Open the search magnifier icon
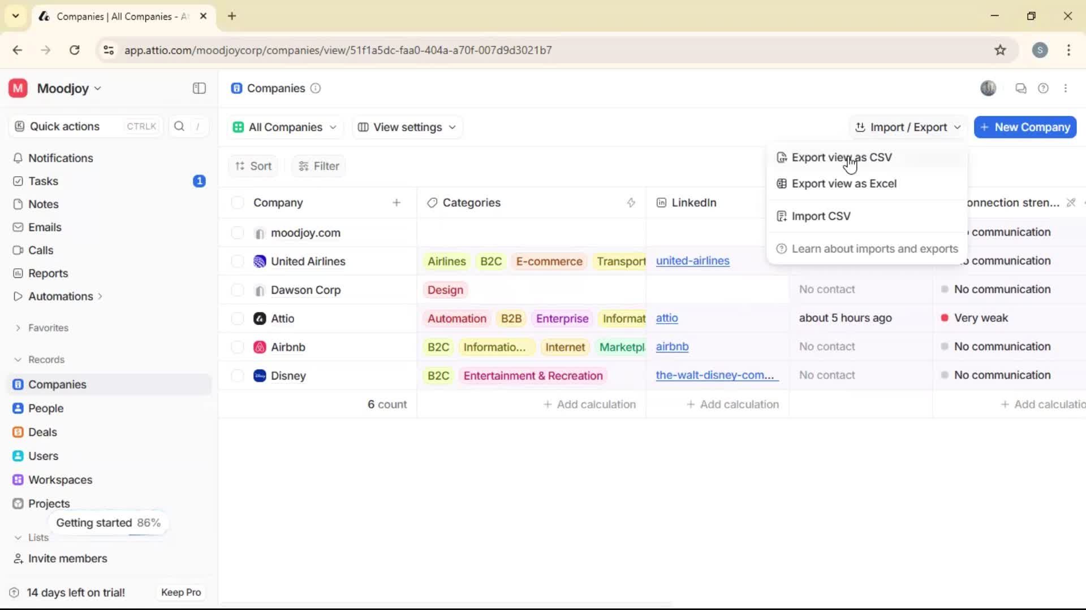The image size is (1086, 610). 179,126
